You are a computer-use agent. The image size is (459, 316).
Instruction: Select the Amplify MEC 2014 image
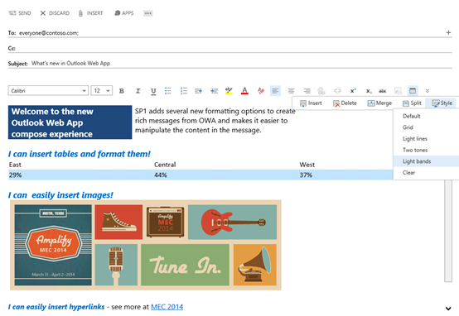tap(146, 245)
